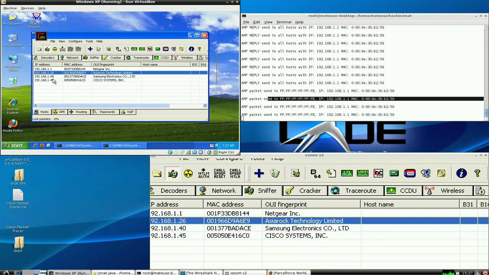Select 192.168.1.1 Netgear row in small Cain window
This screenshot has height=275, width=489.
[x=120, y=69]
